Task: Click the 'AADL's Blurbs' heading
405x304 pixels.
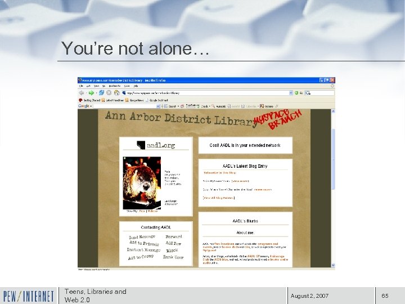Action: point(245,221)
